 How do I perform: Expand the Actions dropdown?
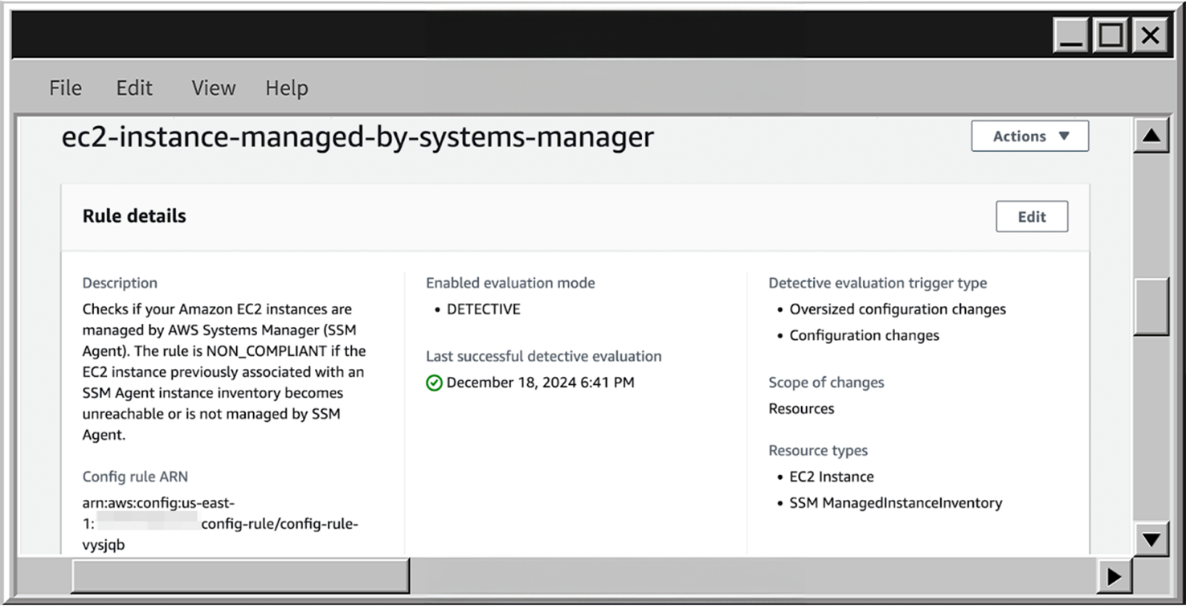point(1030,136)
